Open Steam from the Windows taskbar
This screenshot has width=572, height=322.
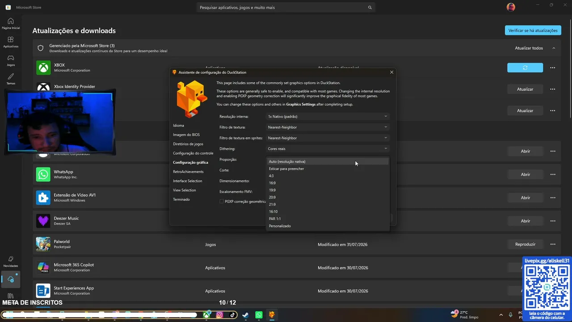coord(245,315)
